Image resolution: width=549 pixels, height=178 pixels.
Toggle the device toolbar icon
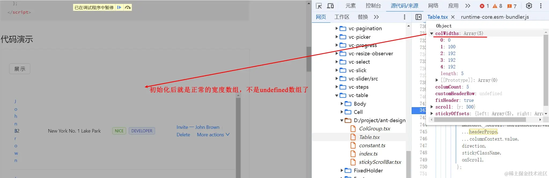pyautogui.click(x=330, y=6)
